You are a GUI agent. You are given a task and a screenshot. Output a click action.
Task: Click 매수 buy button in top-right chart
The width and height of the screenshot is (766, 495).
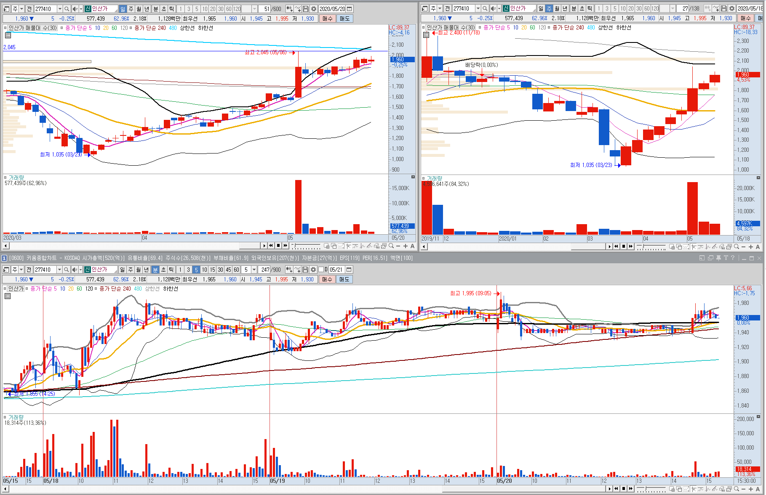coord(746,18)
